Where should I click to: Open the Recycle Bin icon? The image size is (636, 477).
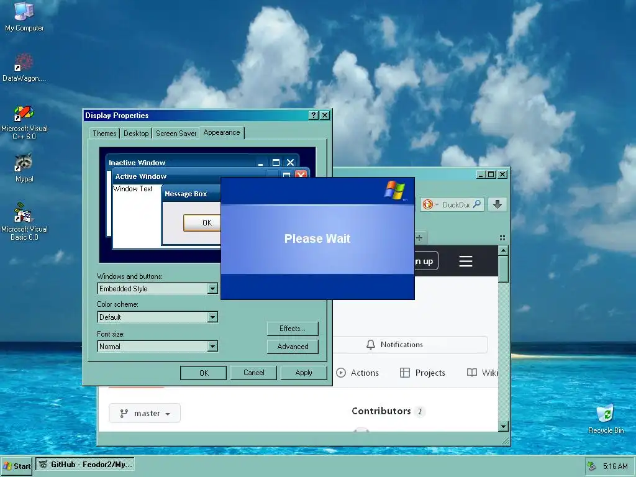606,419
